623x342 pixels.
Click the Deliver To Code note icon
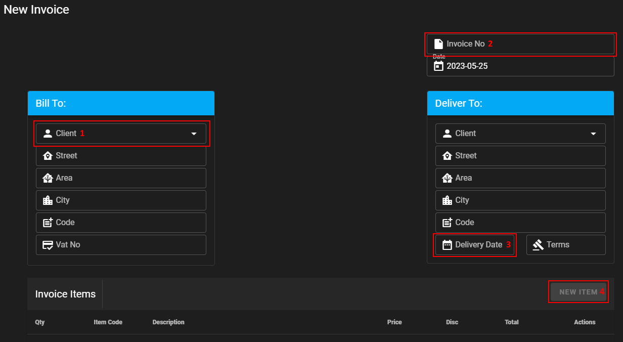click(x=447, y=223)
